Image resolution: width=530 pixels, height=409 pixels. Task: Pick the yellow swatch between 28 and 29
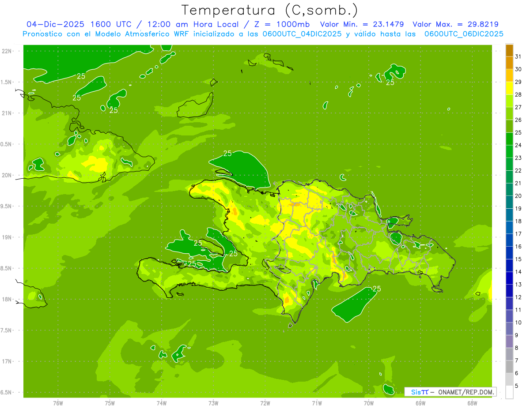[x=509, y=88]
